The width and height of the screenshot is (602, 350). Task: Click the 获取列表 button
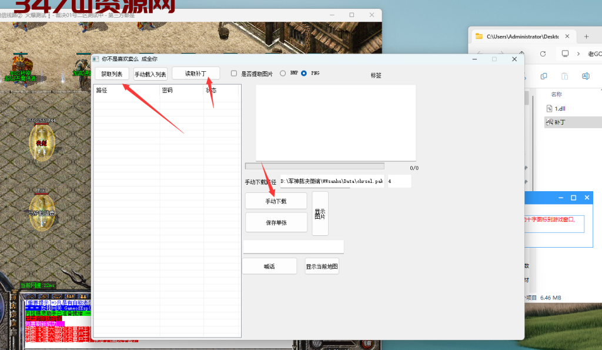point(112,74)
